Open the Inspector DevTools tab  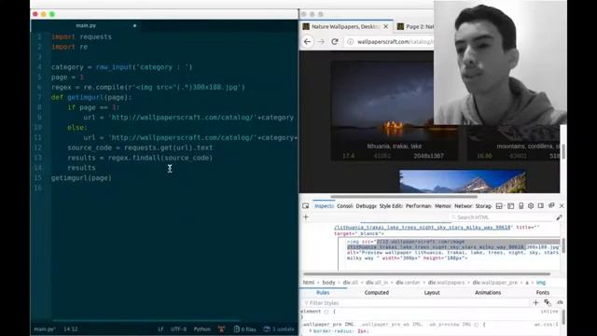click(324, 206)
